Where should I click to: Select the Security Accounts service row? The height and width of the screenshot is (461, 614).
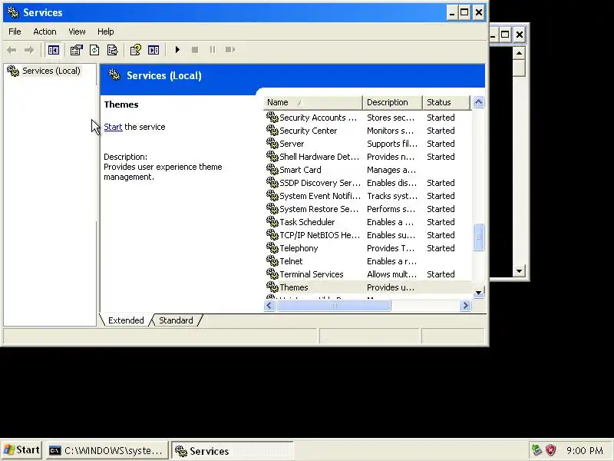368,118
